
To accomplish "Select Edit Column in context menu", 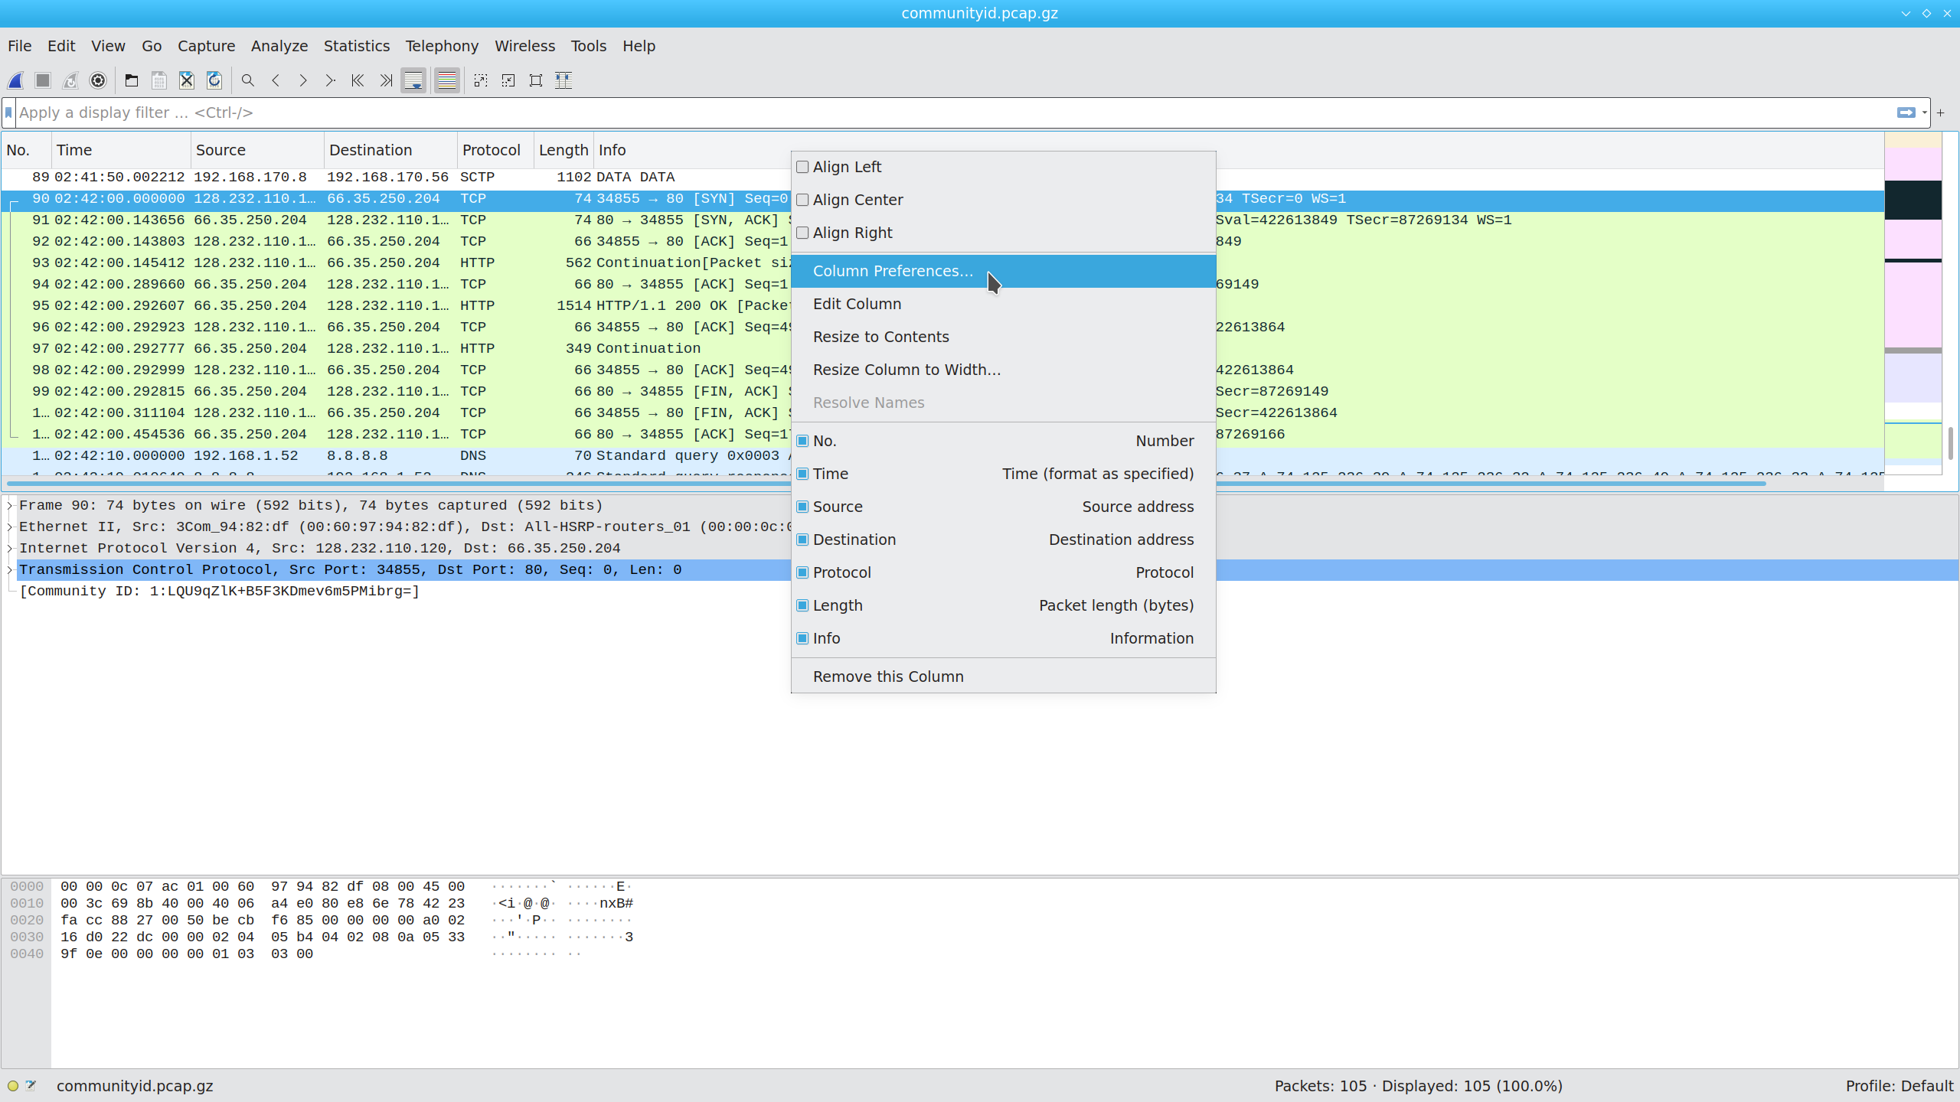I will pyautogui.click(x=1003, y=304).
